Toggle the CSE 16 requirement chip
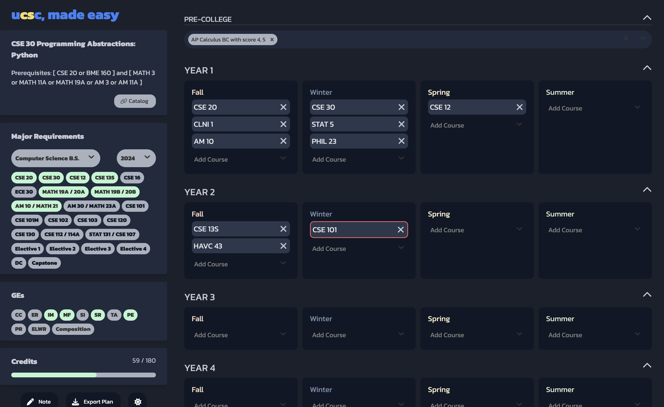This screenshot has height=407, width=664. point(132,177)
